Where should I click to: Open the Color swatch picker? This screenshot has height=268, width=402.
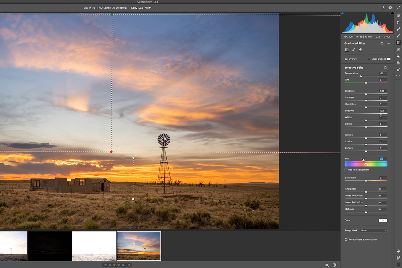[x=383, y=220]
